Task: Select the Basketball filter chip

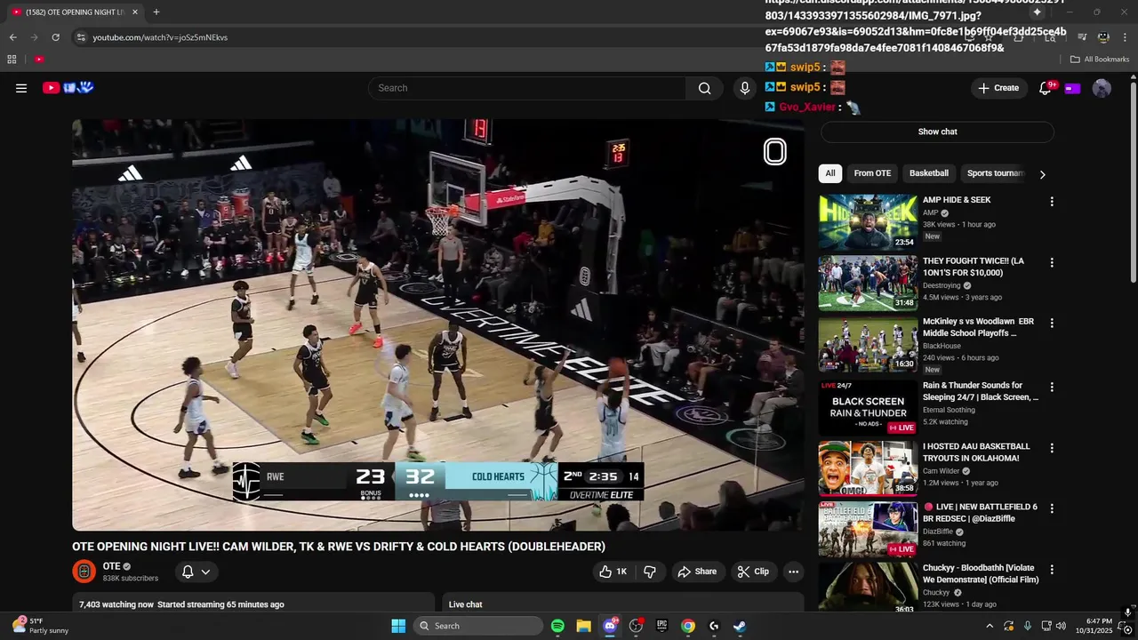Action: coord(929,173)
